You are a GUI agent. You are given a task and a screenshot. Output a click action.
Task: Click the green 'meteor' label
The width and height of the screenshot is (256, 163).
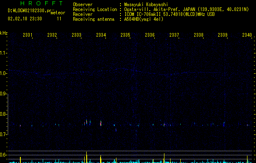(x=58, y=13)
